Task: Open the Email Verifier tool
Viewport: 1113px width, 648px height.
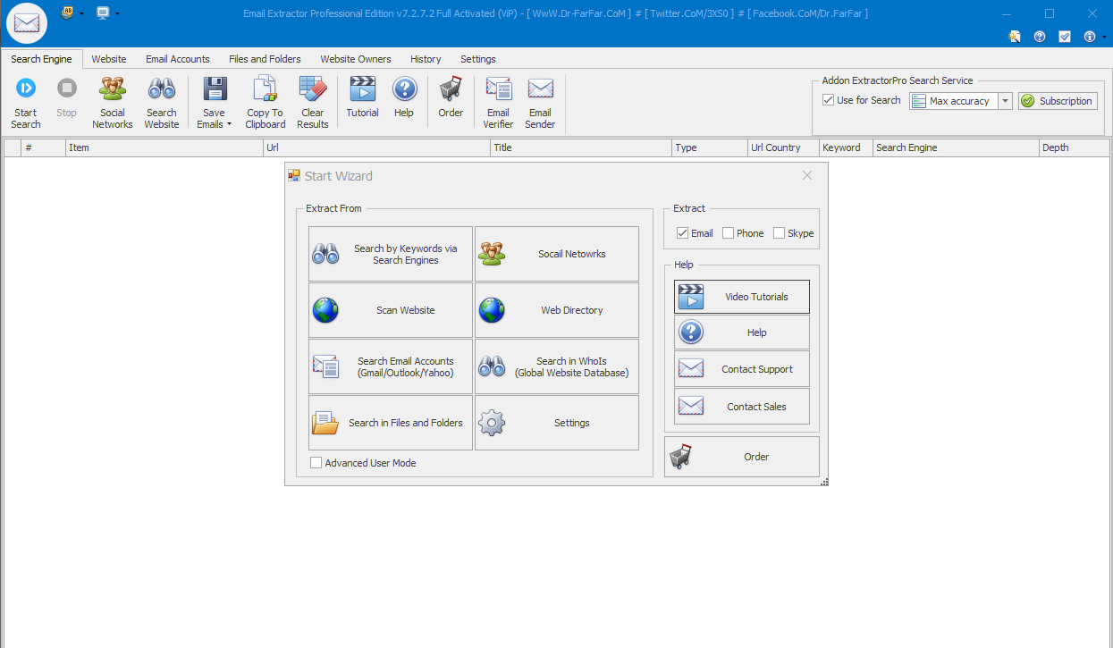Action: coord(498,103)
